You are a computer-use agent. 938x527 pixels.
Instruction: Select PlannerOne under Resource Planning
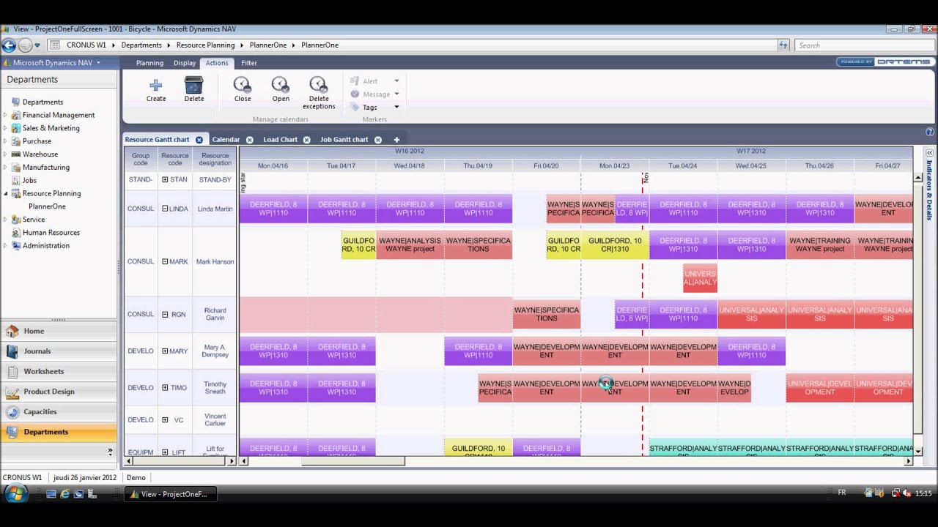point(47,206)
